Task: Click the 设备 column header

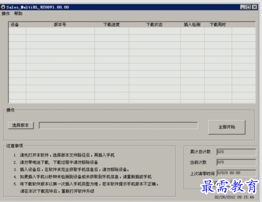Action: 17,24
